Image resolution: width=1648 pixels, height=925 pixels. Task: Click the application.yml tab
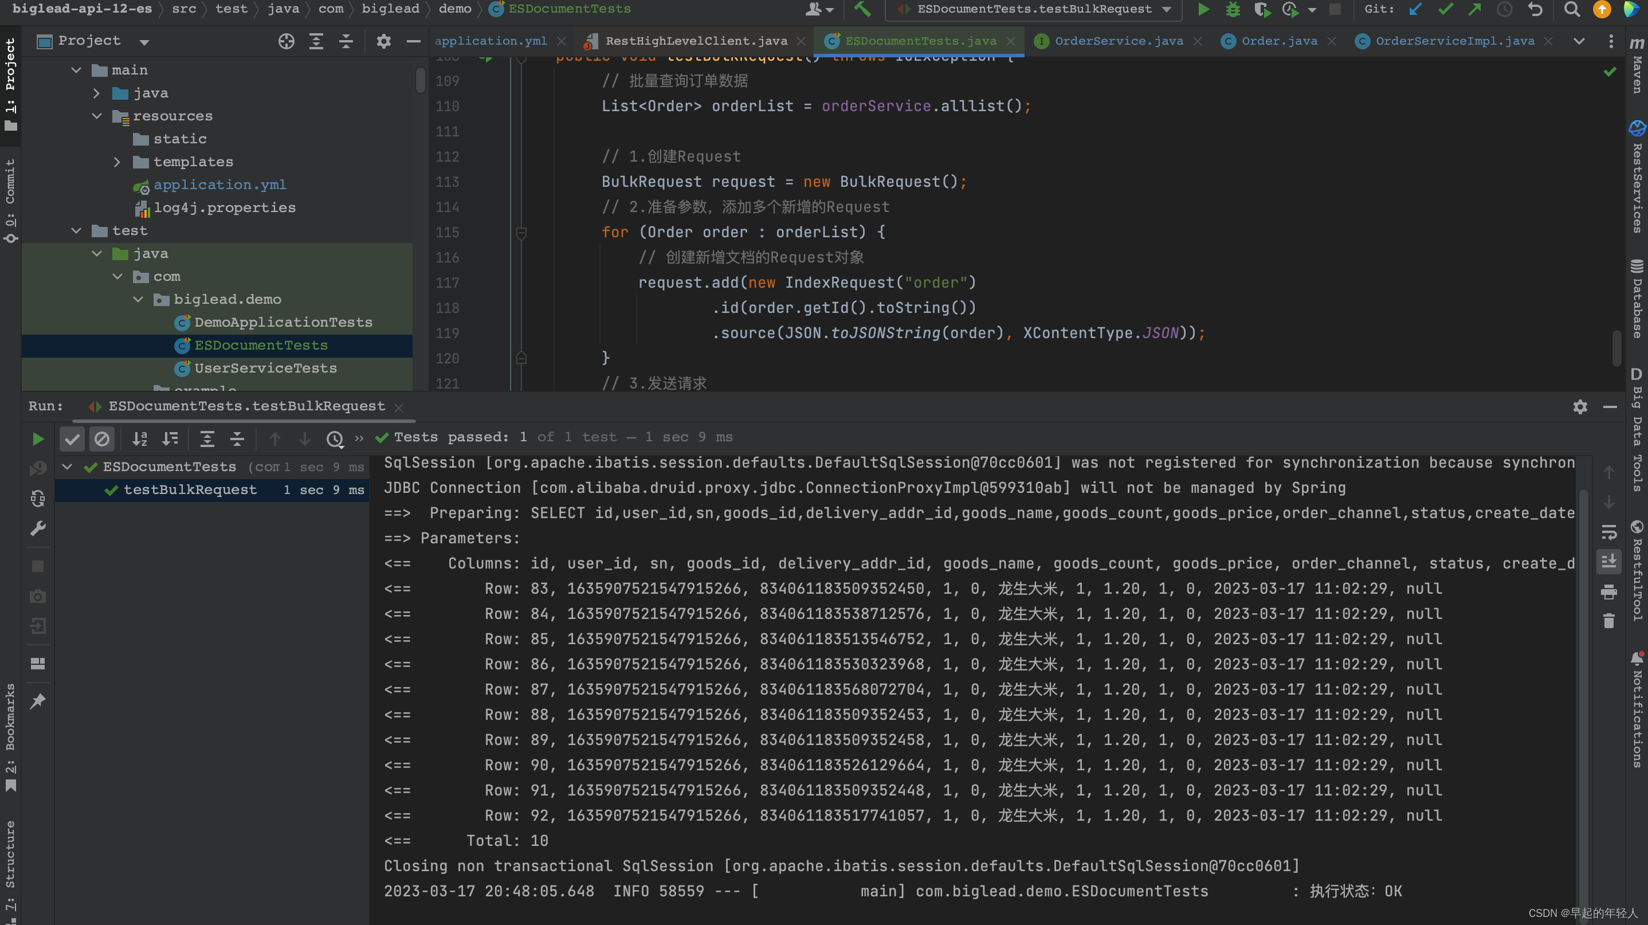(x=491, y=41)
